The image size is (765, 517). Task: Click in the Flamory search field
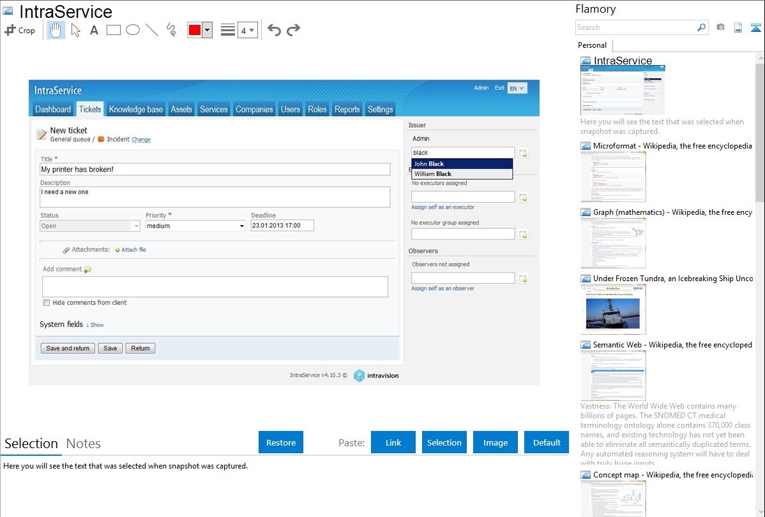pyautogui.click(x=635, y=27)
